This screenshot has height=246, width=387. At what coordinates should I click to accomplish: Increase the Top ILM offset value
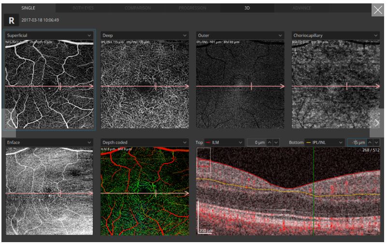click(270, 143)
